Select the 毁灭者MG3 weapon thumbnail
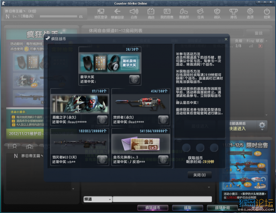Image resolution: width=276 pixels, height=213 pixels. click(x=80, y=144)
